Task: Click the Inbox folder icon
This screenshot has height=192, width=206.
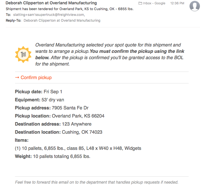Action: point(140,3)
